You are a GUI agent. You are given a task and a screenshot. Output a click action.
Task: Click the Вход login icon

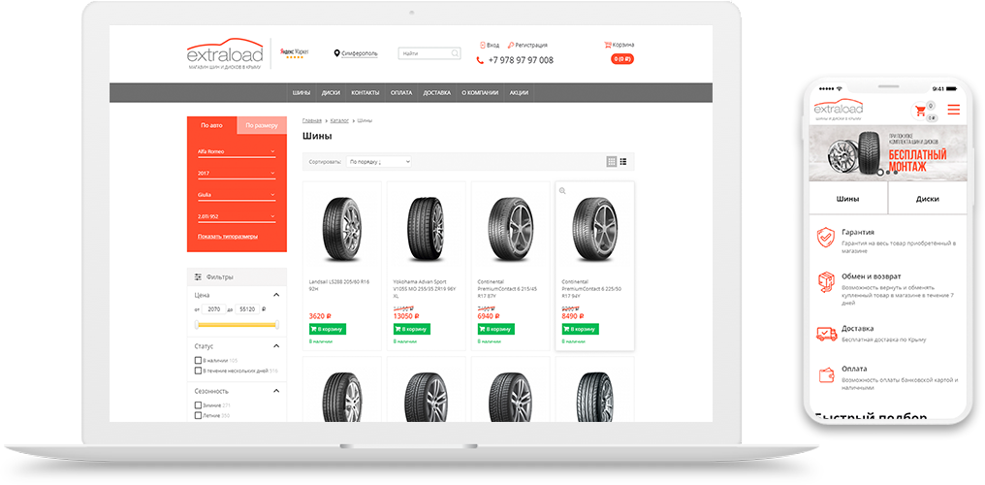pyautogui.click(x=483, y=46)
